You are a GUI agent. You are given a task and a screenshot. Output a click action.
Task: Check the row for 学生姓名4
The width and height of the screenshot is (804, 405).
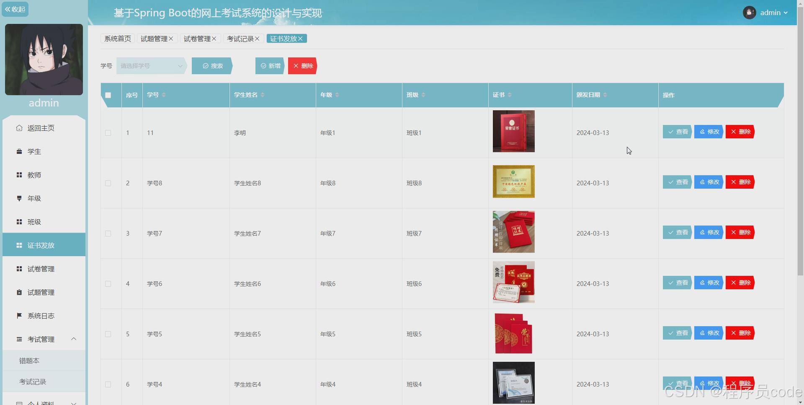[108, 384]
